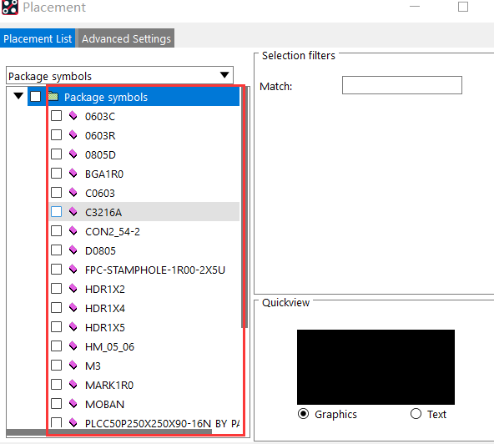
Task: Check the C3216A checkbox
Action: pos(57,212)
